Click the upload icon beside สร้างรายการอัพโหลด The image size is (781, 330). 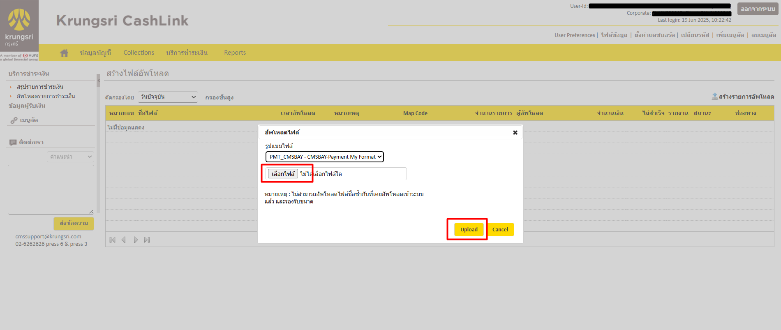715,96
